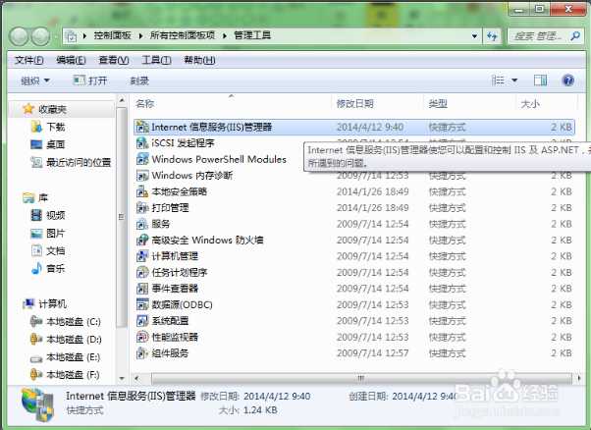Toggle the preview pane icon

pyautogui.click(x=540, y=81)
